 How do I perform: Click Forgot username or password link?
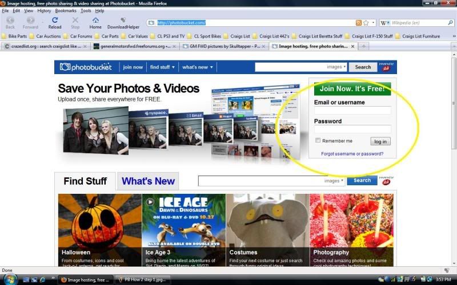pos(352,153)
